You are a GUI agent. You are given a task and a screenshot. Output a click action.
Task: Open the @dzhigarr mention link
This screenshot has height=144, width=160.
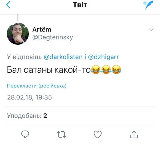click(x=103, y=57)
